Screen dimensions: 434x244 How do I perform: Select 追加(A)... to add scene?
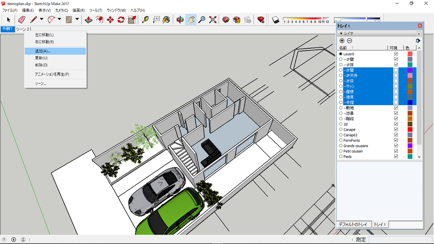coord(56,51)
